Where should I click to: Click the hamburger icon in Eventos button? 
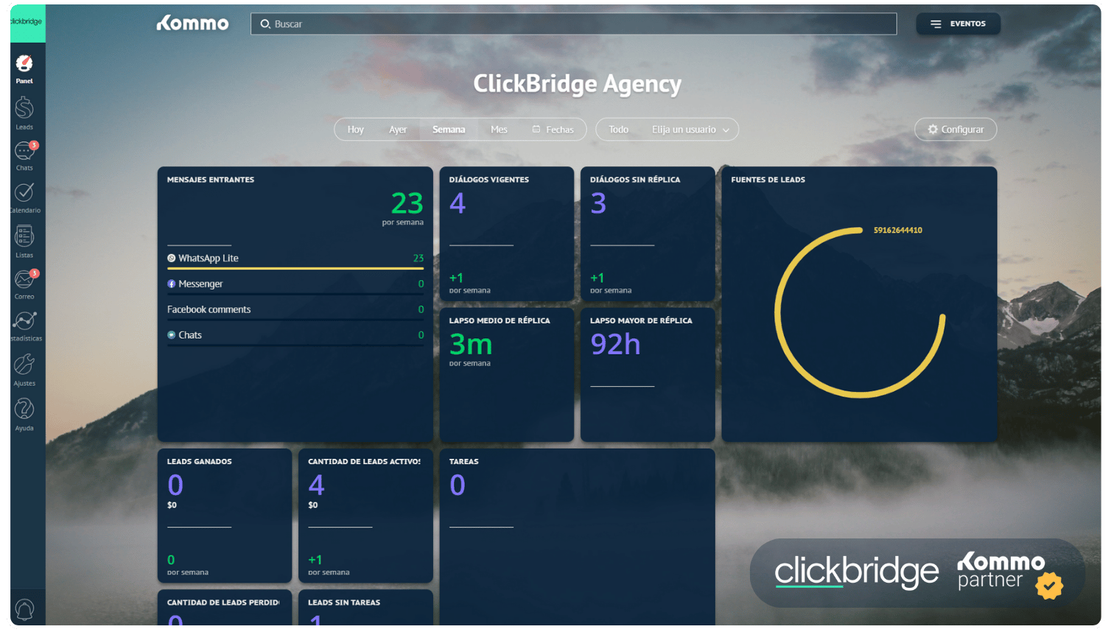pyautogui.click(x=936, y=24)
